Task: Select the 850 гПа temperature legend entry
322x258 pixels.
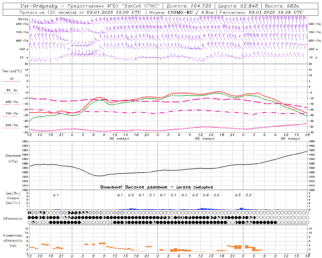Action: [12, 102]
